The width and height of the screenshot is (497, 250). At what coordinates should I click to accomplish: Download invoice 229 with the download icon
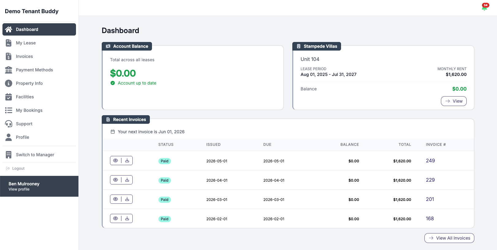[x=127, y=180]
